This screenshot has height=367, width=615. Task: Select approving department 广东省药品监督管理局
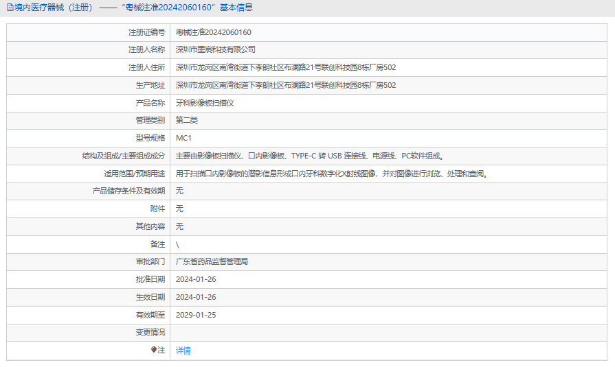[212, 261]
